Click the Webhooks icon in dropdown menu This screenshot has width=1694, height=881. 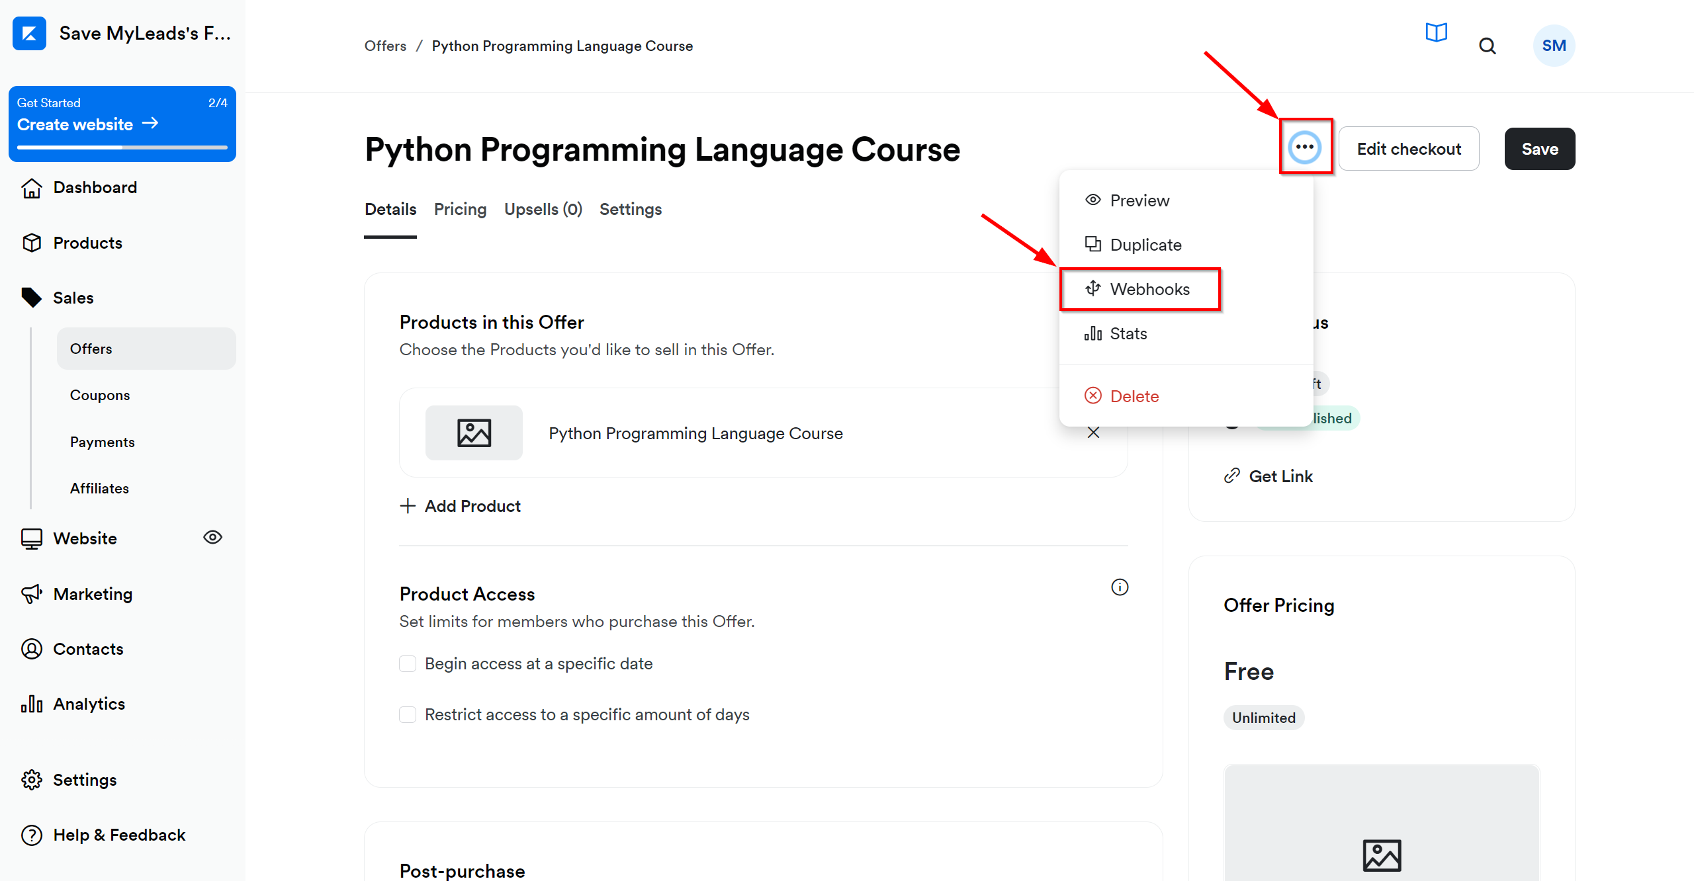pos(1093,288)
